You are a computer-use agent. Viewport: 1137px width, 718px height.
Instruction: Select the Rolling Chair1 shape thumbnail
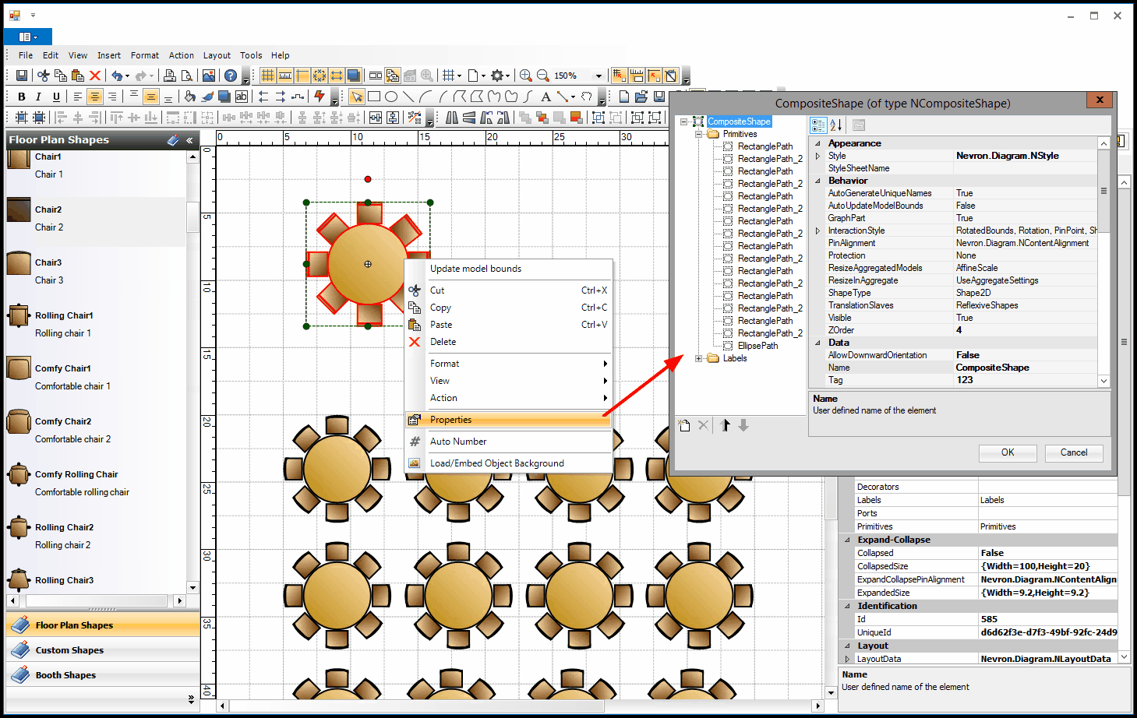pyautogui.click(x=19, y=315)
